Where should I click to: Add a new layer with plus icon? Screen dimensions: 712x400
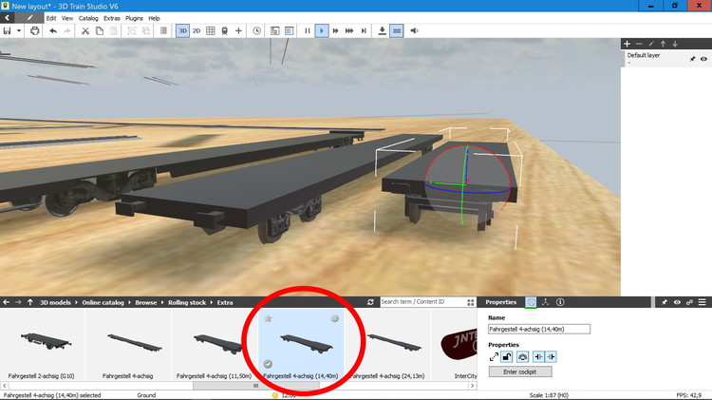click(x=627, y=44)
